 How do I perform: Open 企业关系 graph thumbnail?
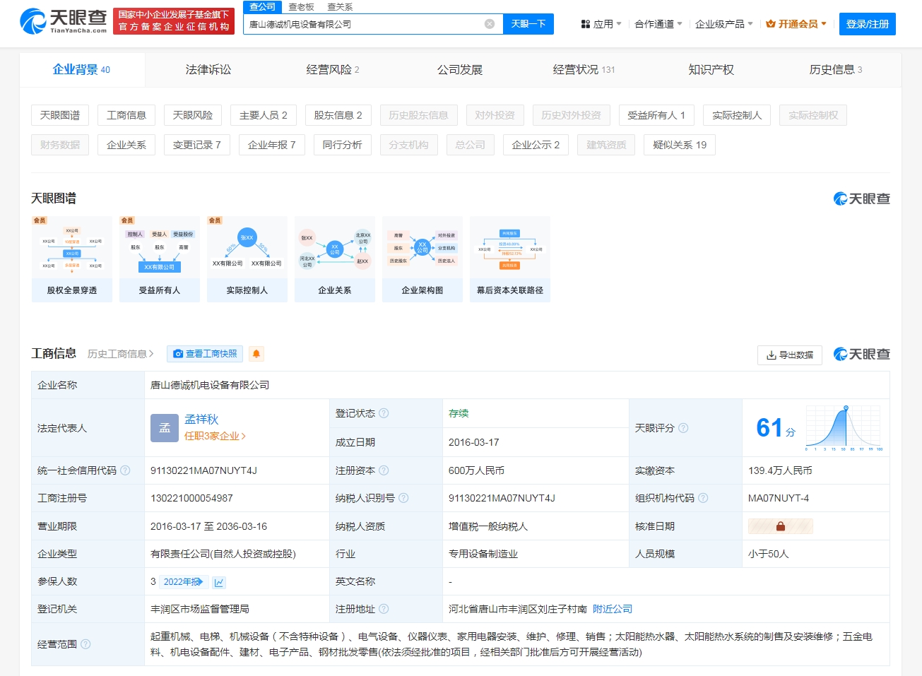point(335,259)
